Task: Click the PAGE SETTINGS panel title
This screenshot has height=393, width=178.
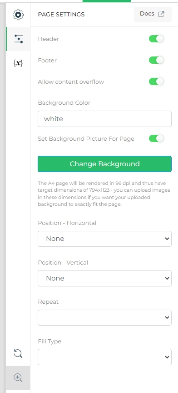Action: (x=61, y=15)
